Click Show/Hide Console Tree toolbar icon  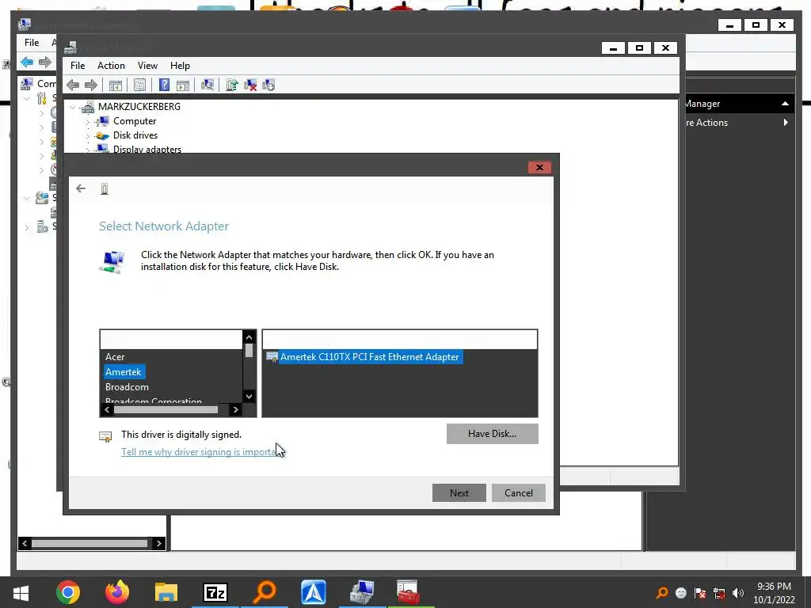coord(116,85)
